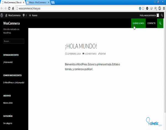
Task: Click the user avatar in admin bar
Action: tap(158, 15)
